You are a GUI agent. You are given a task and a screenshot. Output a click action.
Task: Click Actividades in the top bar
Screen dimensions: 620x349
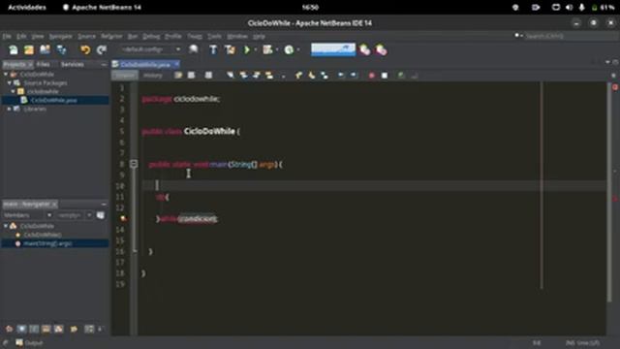[27, 7]
